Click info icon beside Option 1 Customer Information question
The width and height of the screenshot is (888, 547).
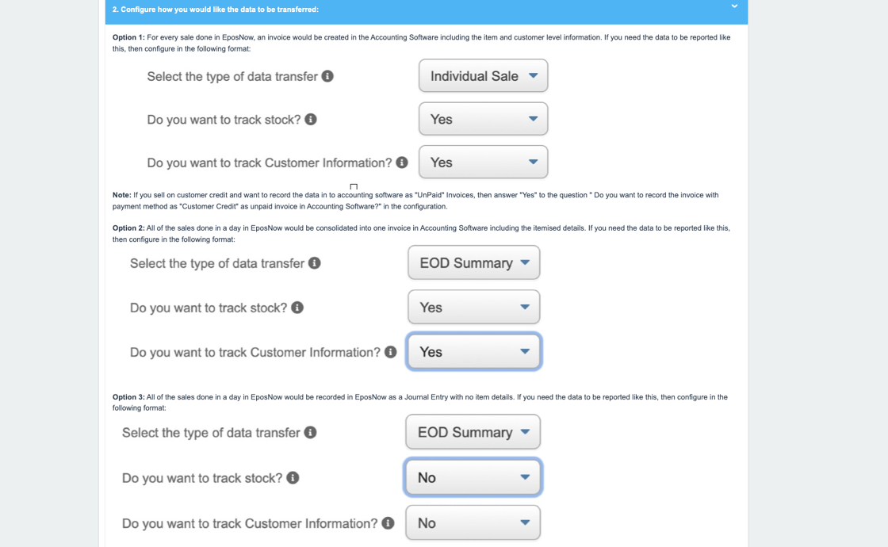(402, 163)
